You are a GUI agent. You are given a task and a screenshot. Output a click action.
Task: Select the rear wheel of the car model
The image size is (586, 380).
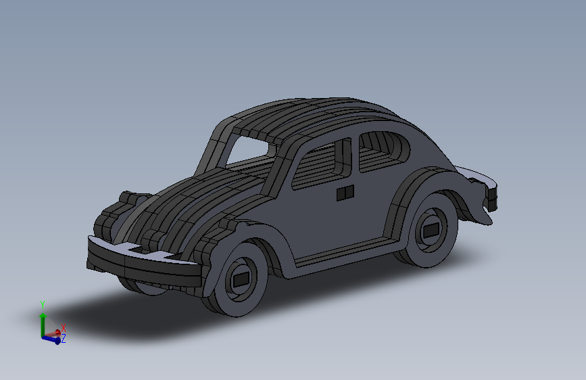tap(431, 229)
